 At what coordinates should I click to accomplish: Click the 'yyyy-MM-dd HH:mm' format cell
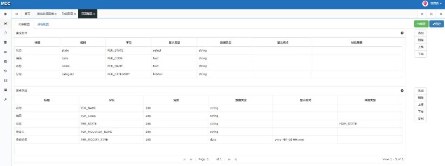pos(305,140)
